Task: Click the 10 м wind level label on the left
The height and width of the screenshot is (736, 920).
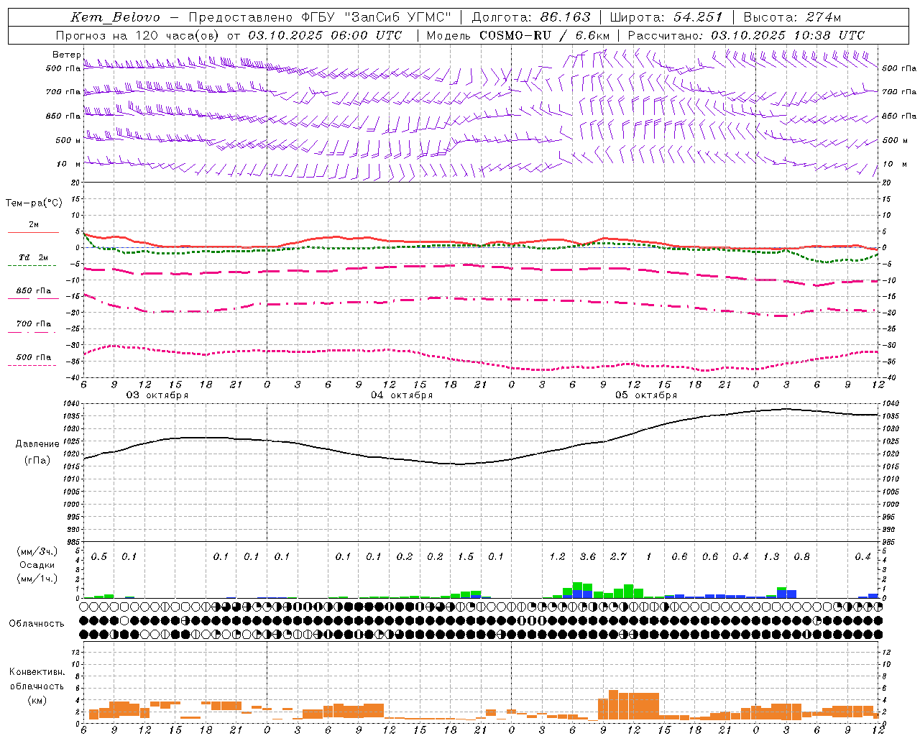Action: tap(69, 165)
